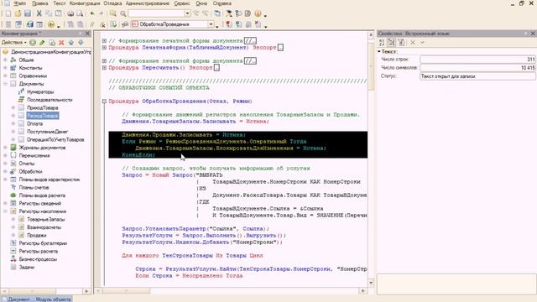Click green Add button in Configuration panel

click(33, 43)
